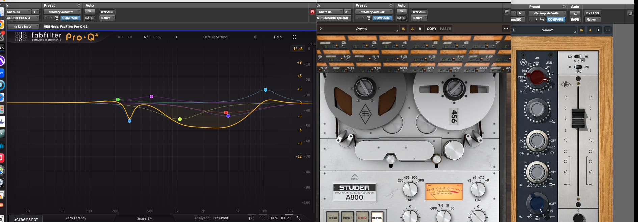Open Studer plugin three-dots menu
The image size is (638, 222).
pyautogui.click(x=506, y=29)
